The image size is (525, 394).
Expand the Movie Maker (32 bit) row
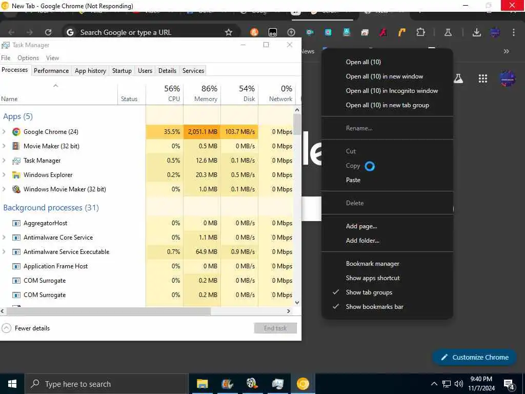pyautogui.click(x=4, y=146)
